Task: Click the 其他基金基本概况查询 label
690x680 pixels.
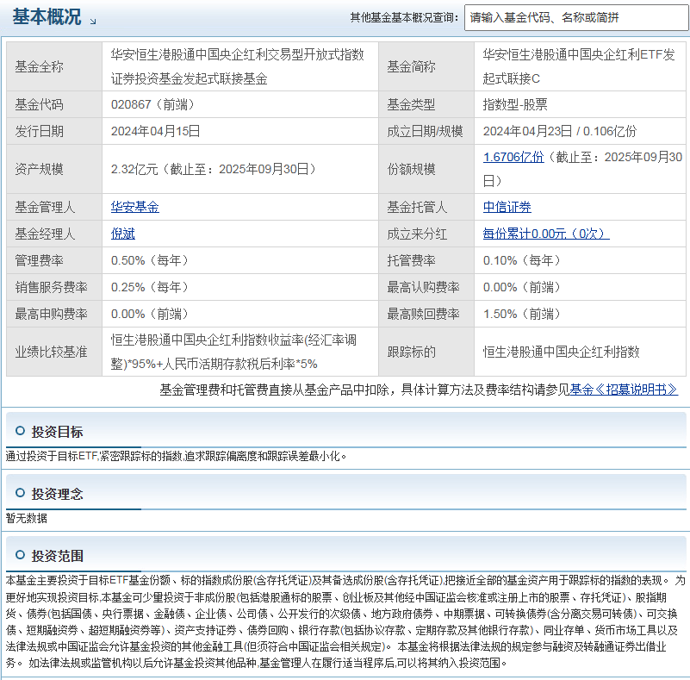Action: tap(404, 17)
